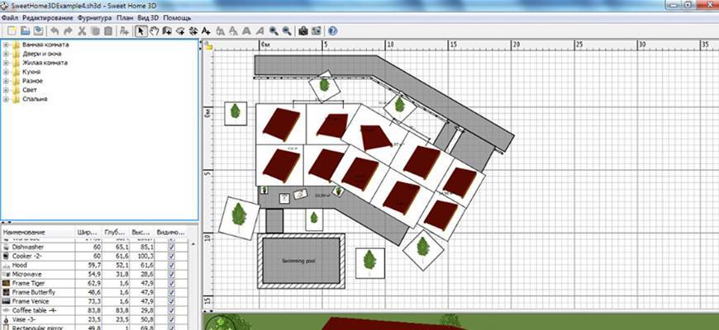Toggle visibility checkbox for Frame Tiger
The width and height of the screenshot is (719, 330).
[x=171, y=283]
